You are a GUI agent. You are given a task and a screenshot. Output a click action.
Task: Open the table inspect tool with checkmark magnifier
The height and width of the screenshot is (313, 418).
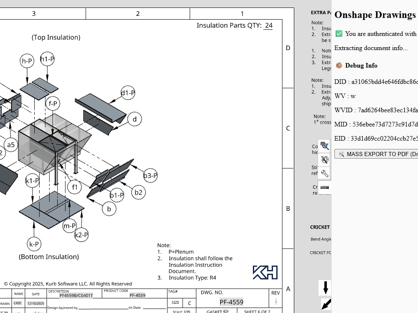click(324, 146)
